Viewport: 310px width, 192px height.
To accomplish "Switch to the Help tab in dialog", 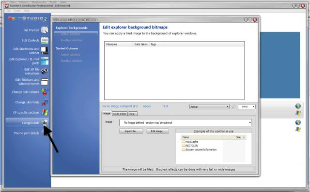I will point(132,114).
